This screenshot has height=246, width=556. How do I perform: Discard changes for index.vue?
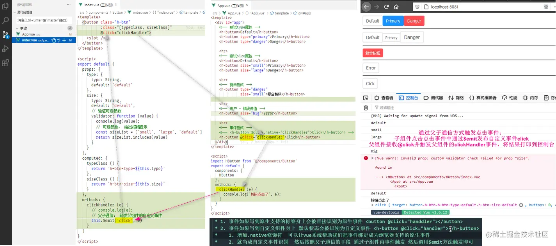pyautogui.click(x=59, y=40)
